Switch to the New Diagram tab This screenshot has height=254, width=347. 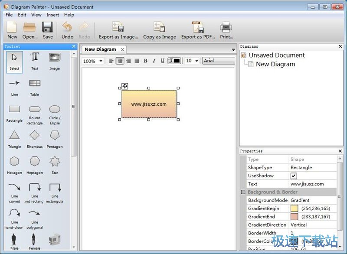[100, 49]
